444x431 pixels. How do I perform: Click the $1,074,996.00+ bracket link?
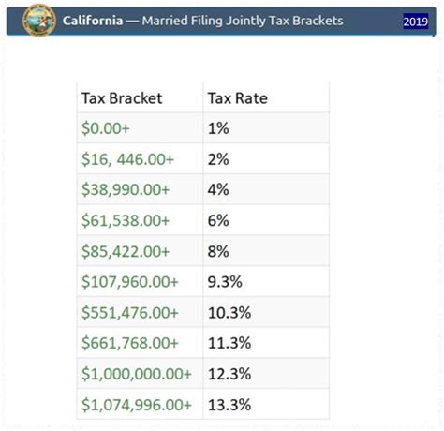coord(137,405)
